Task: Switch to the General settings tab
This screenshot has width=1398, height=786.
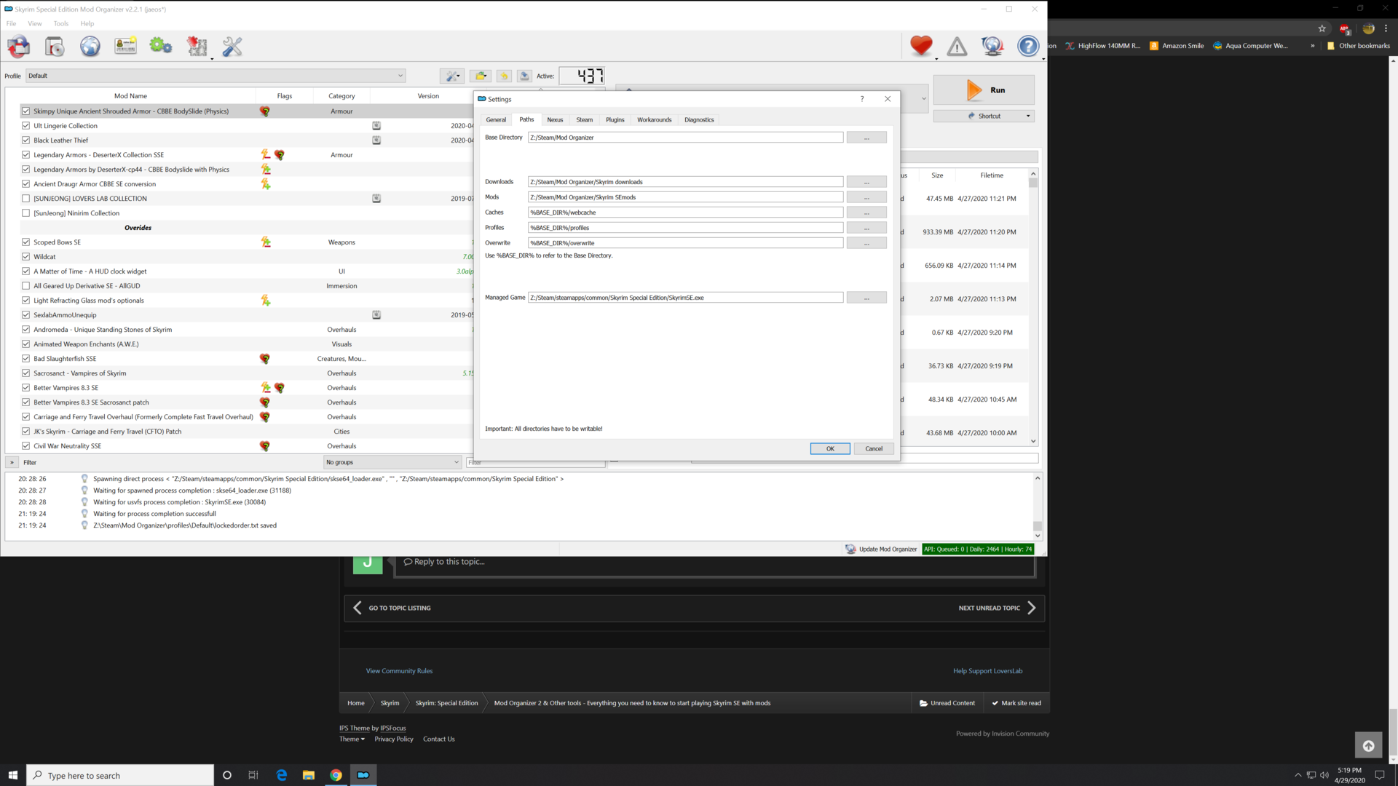Action: pos(496,120)
